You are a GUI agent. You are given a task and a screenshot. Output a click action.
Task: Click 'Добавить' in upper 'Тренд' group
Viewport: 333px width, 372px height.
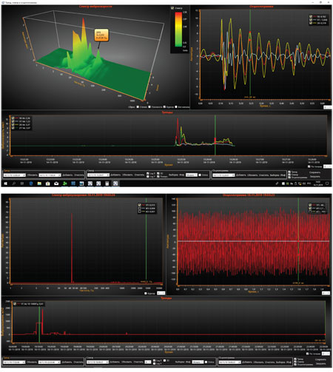point(67,175)
